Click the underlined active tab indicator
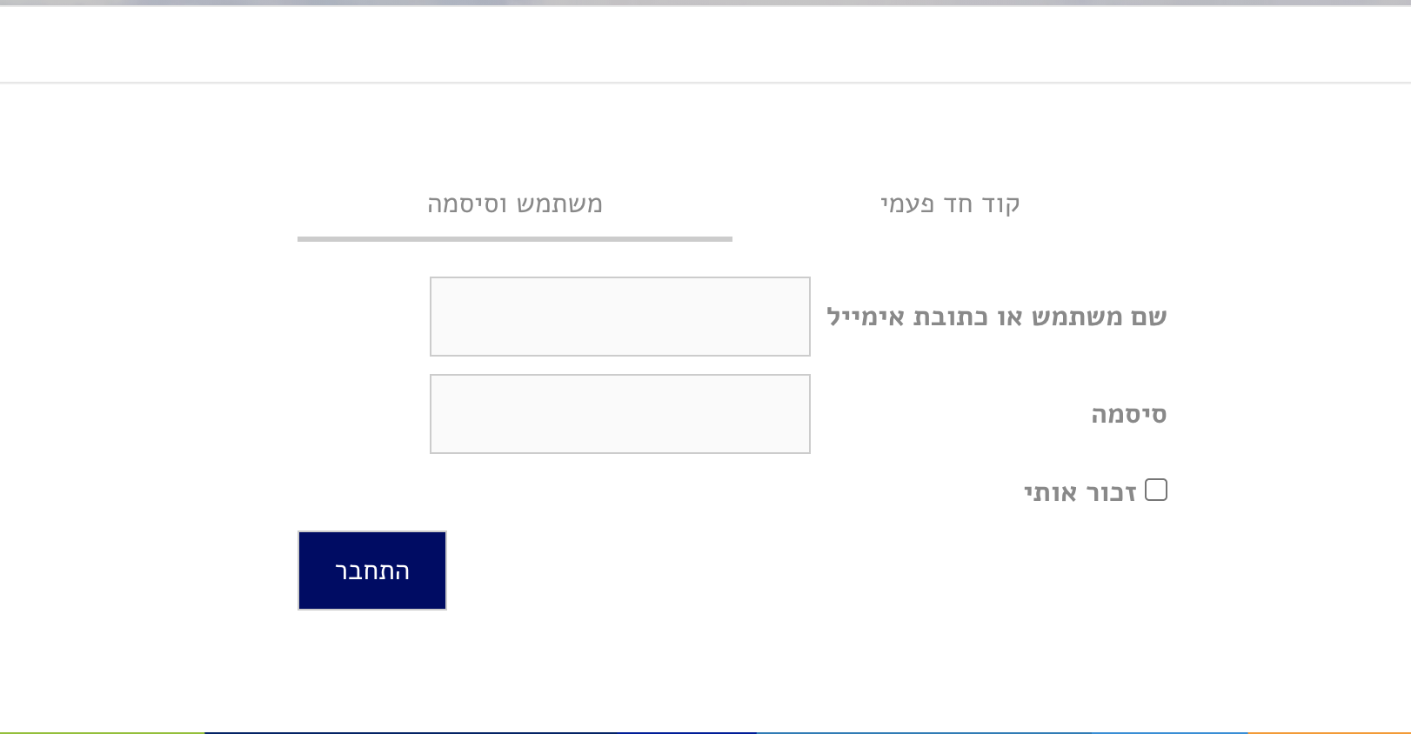The width and height of the screenshot is (1411, 734). 513,237
